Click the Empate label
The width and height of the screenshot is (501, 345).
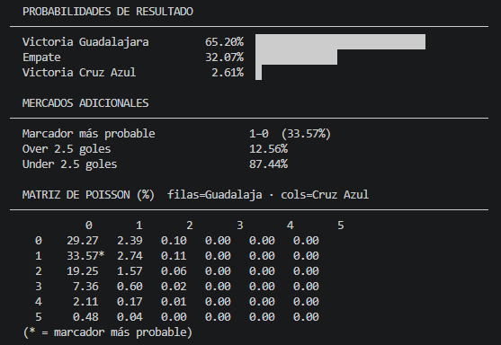(x=41, y=57)
